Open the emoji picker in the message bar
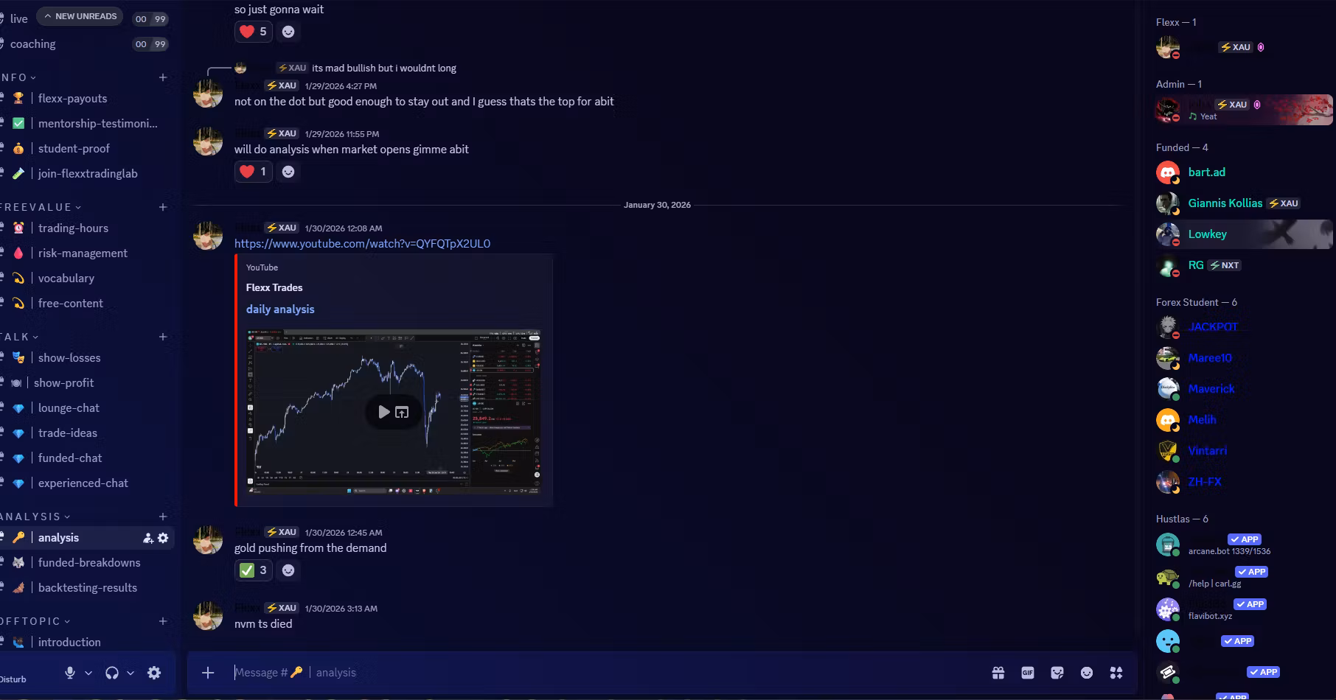1336x700 pixels. (x=1087, y=673)
